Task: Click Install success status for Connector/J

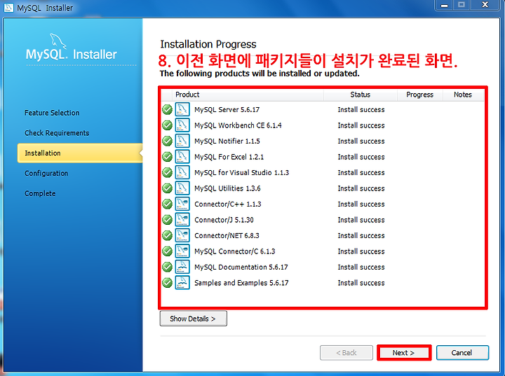Action: (361, 220)
